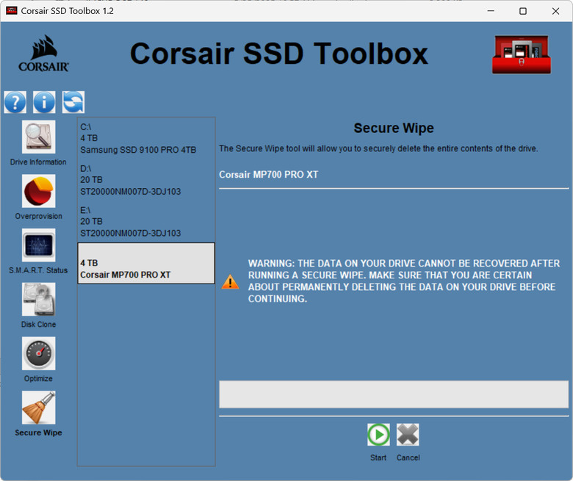
Task: Select the D:\ 20 TB ST20000NM007D drive
Action: [146, 180]
